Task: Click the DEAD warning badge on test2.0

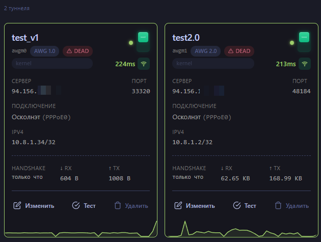Action: [239, 51]
